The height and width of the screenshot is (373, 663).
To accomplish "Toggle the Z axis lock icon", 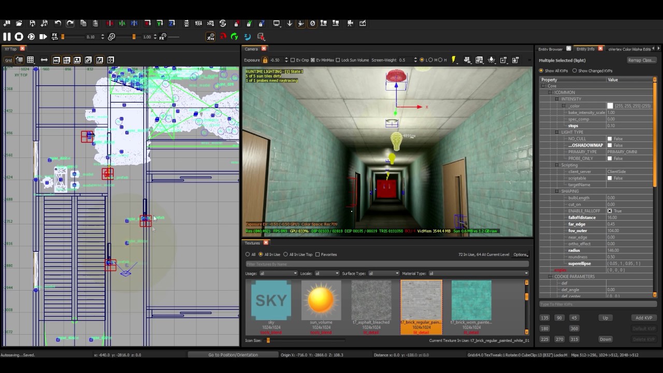I will tap(261, 23).
